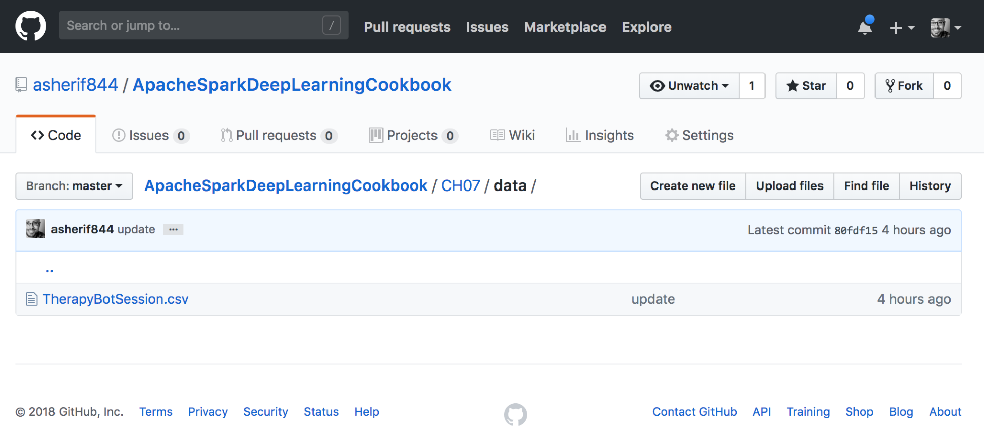Star this repository
The width and height of the screenshot is (984, 440).
806,86
